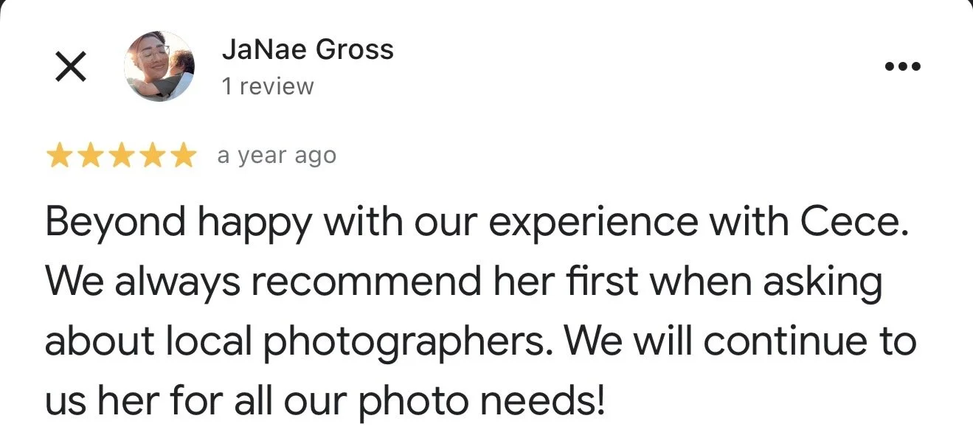Select the "1 review" count under the name
The height and width of the screenshot is (438, 973).
click(268, 86)
